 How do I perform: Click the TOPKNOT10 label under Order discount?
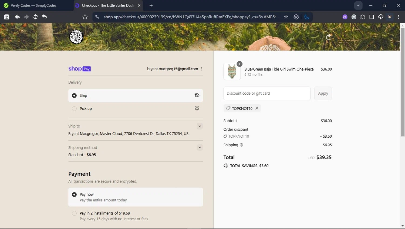pos(239,136)
